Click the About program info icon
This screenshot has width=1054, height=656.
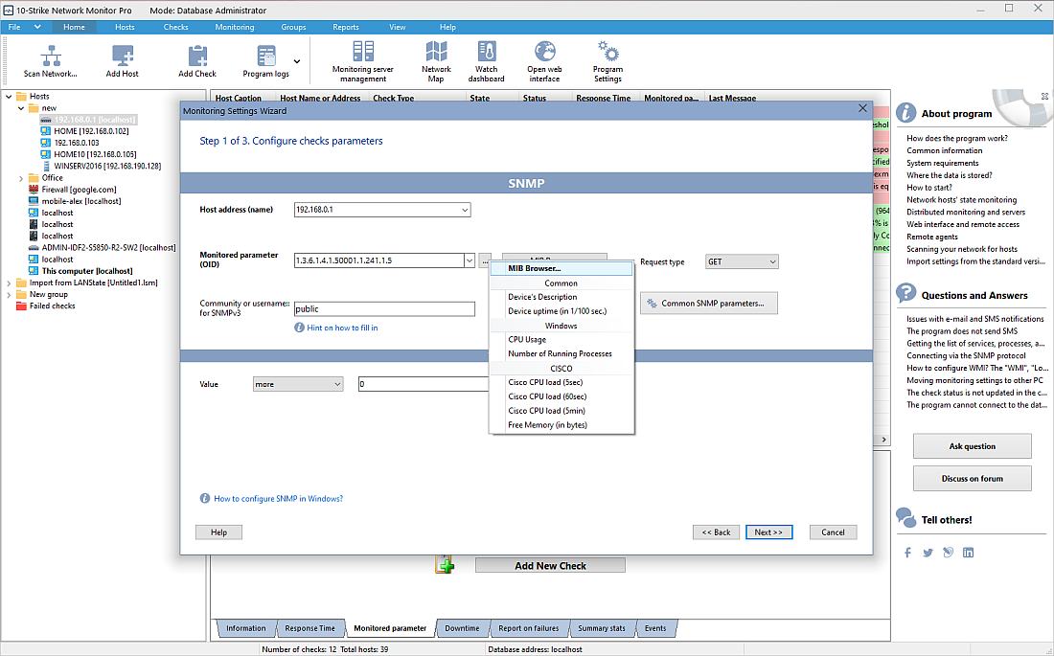tap(905, 113)
